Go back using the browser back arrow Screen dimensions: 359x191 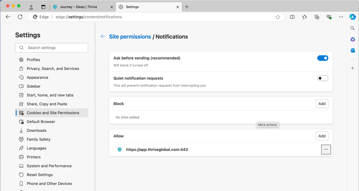pyautogui.click(x=8, y=17)
